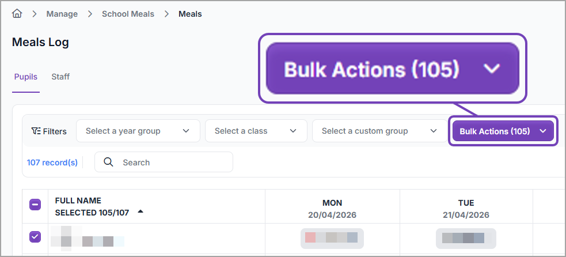Toggle the select-all header checkbox

click(35, 205)
